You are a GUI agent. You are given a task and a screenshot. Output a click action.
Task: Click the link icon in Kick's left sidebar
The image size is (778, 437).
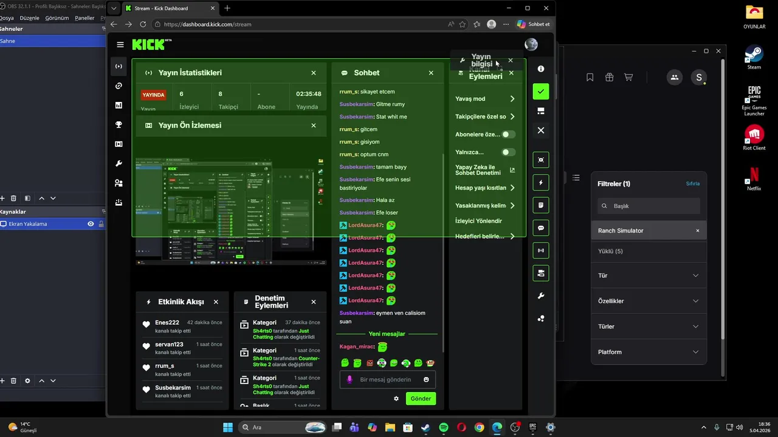[x=119, y=86]
